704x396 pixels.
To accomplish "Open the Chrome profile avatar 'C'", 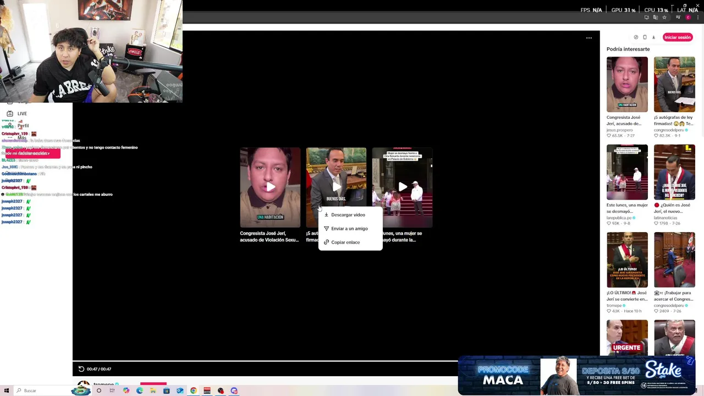I will (x=688, y=18).
